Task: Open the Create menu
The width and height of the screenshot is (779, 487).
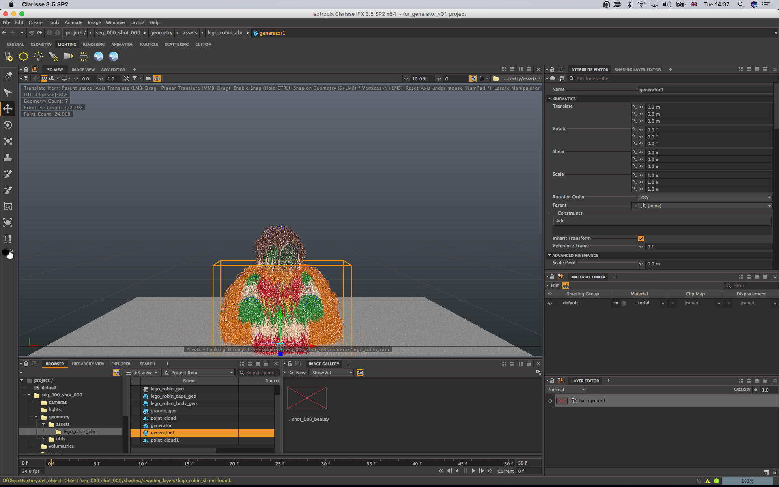Action: tap(35, 22)
